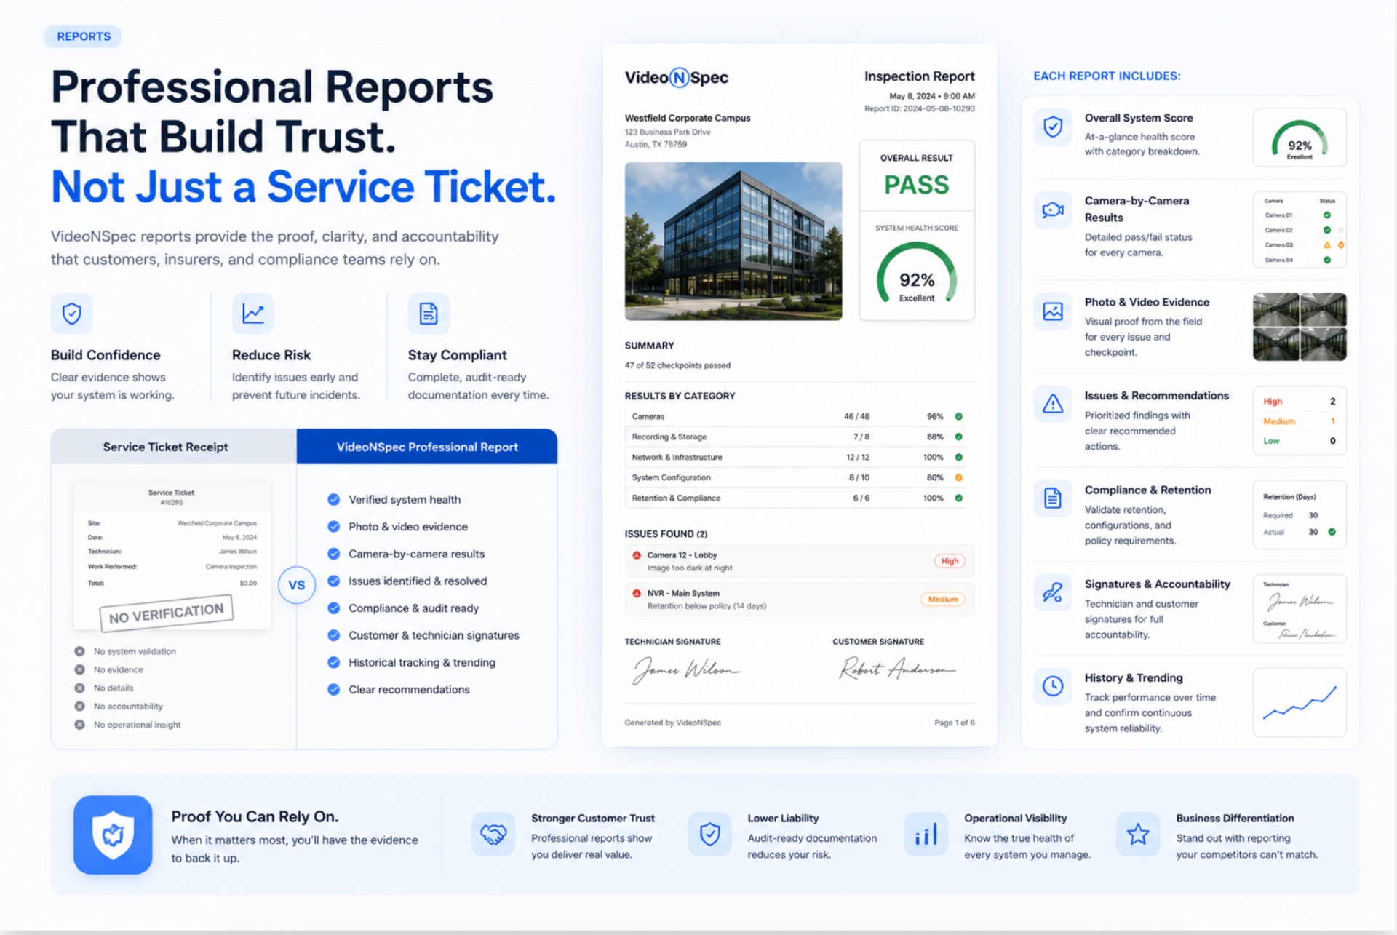Click the James Wilson technician signature
This screenshot has height=935, width=1397.
[685, 669]
